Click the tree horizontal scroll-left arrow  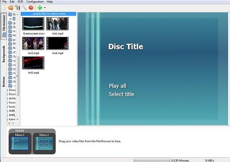(9, 123)
